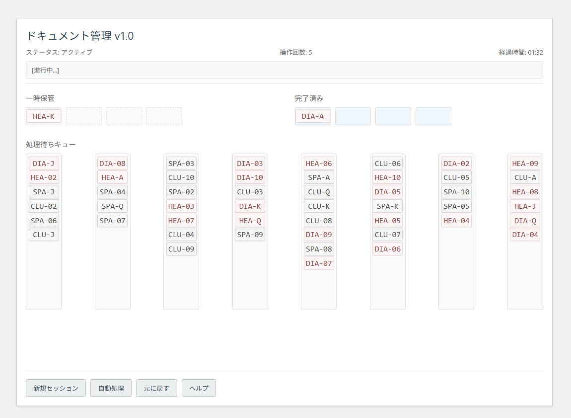Click an empty 一時保管 holding slot
571x418 pixels.
(83, 115)
